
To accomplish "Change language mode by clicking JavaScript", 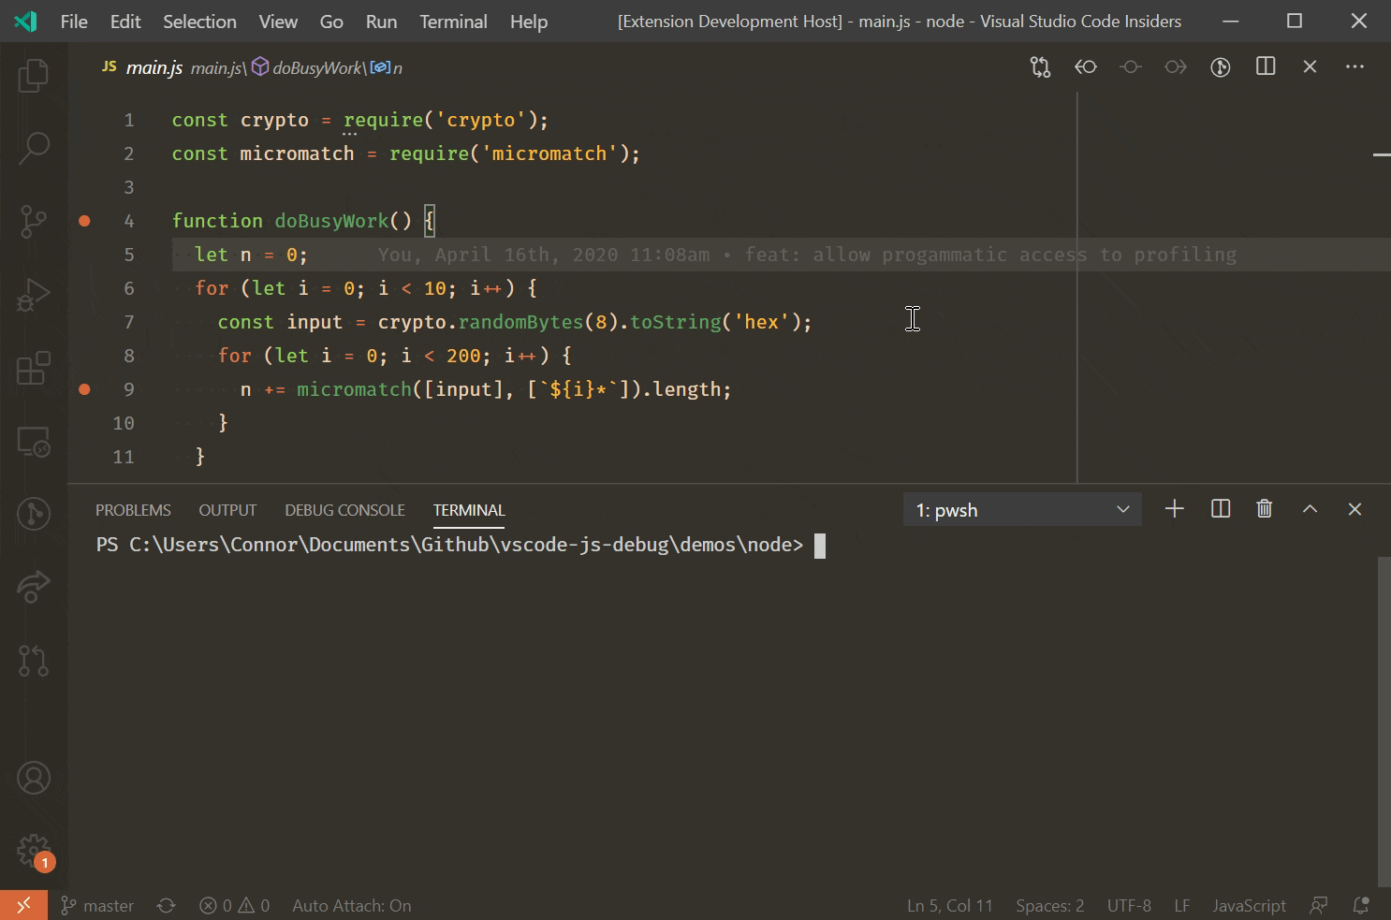I will (x=1249, y=905).
